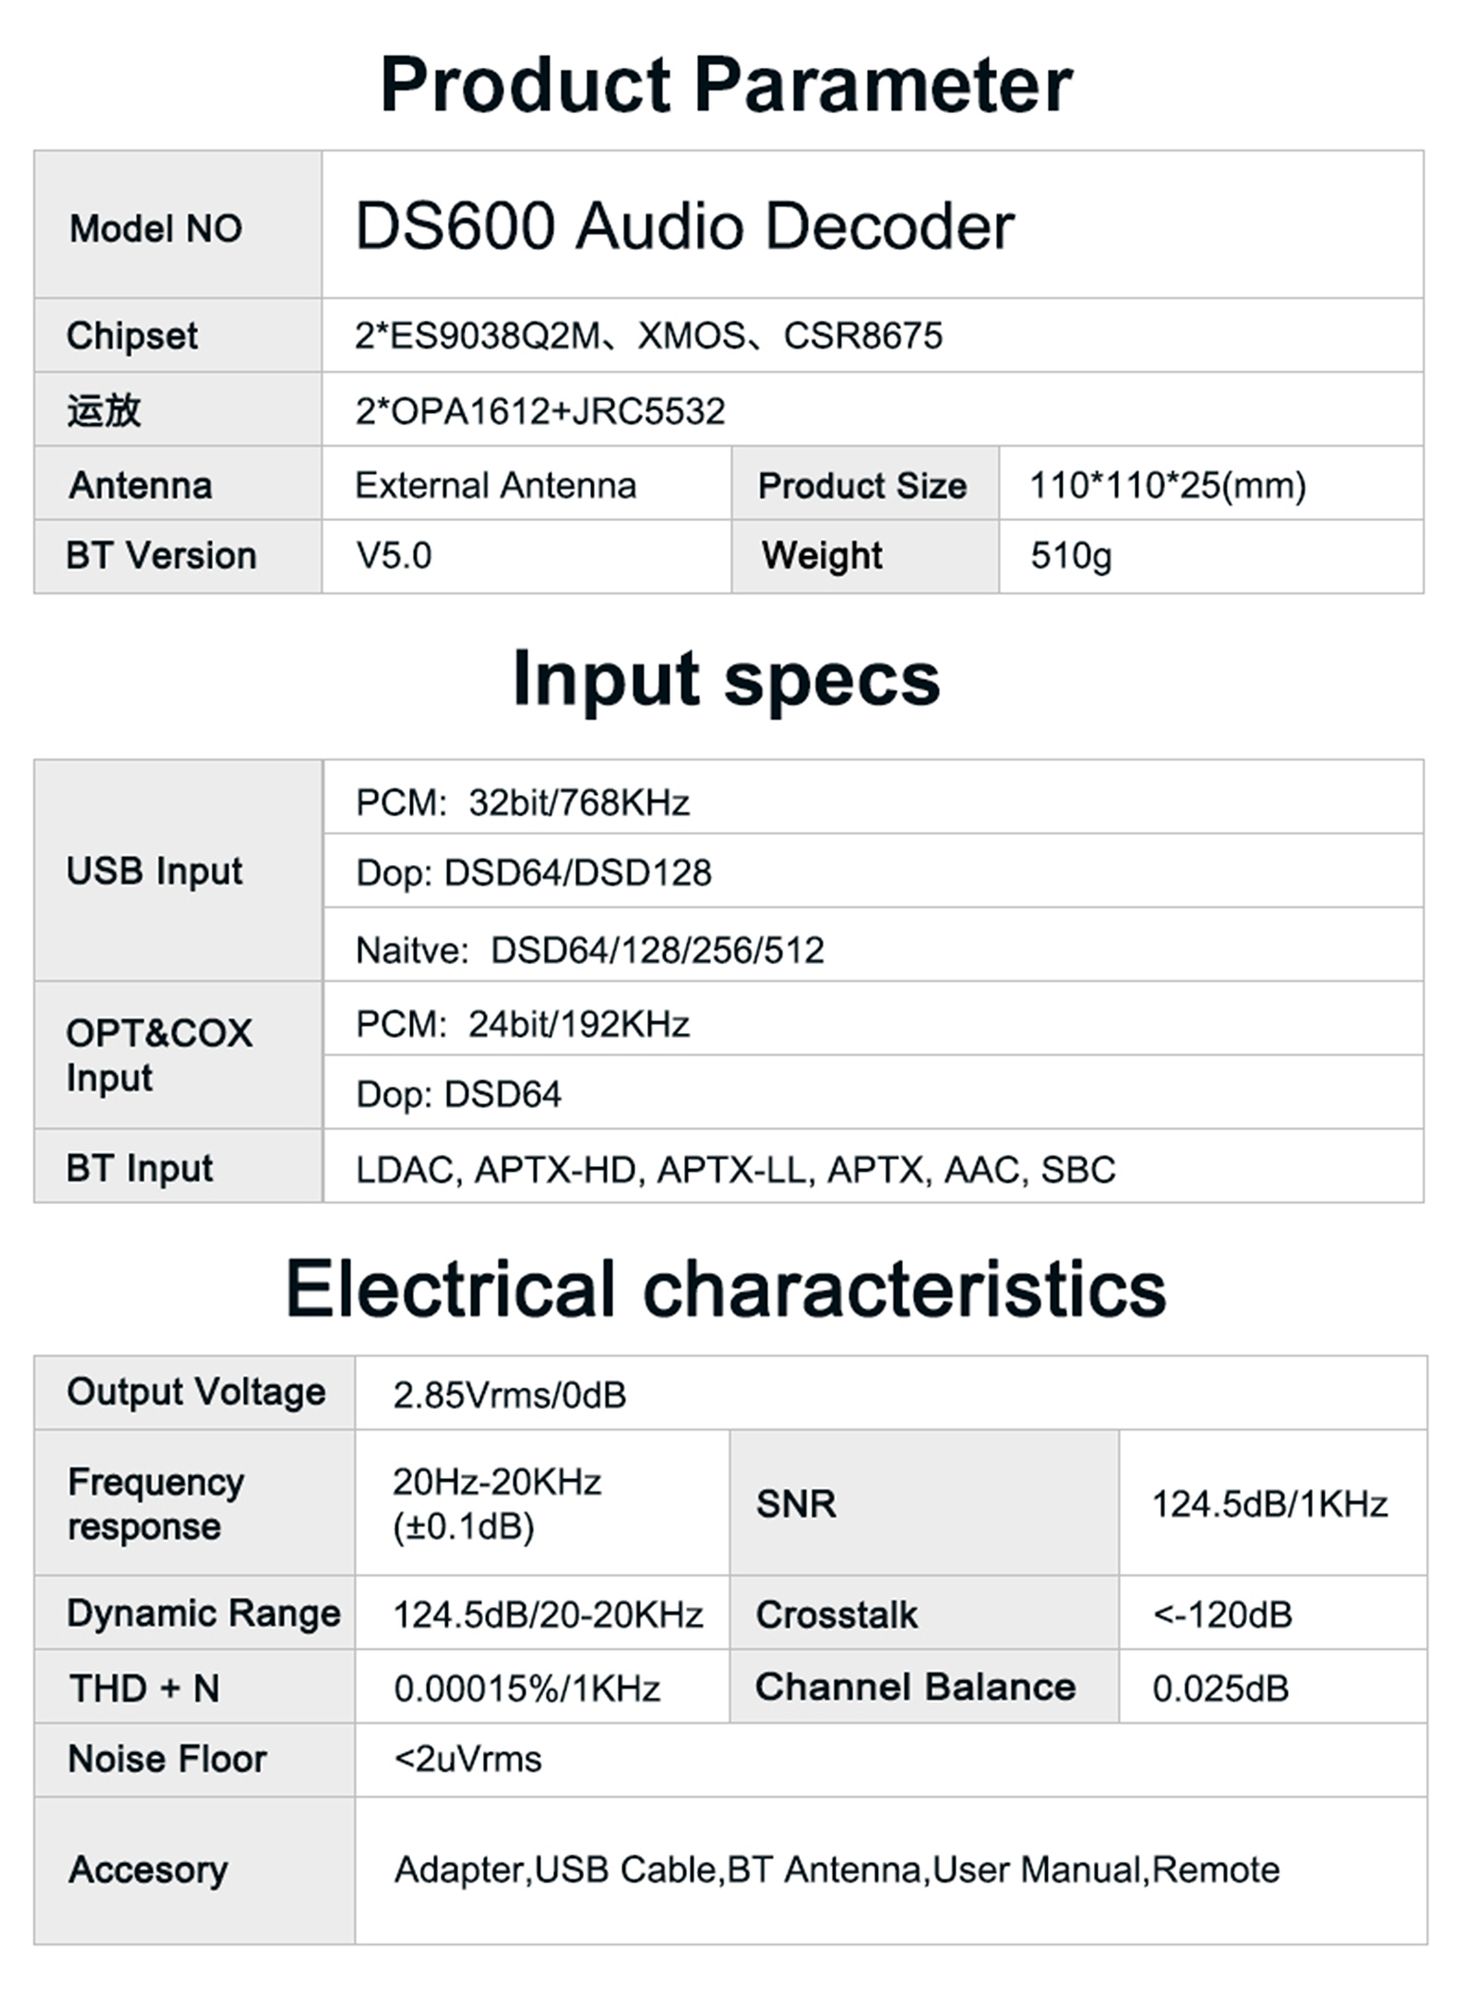The width and height of the screenshot is (1458, 1999).
Task: Click the 2.85Vrms/0dB output voltage value
Action: pos(509,1396)
